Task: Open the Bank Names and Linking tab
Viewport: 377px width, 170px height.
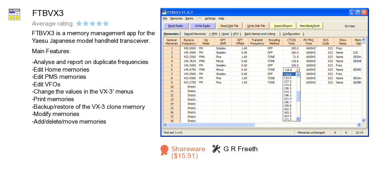Action: click(x=259, y=34)
